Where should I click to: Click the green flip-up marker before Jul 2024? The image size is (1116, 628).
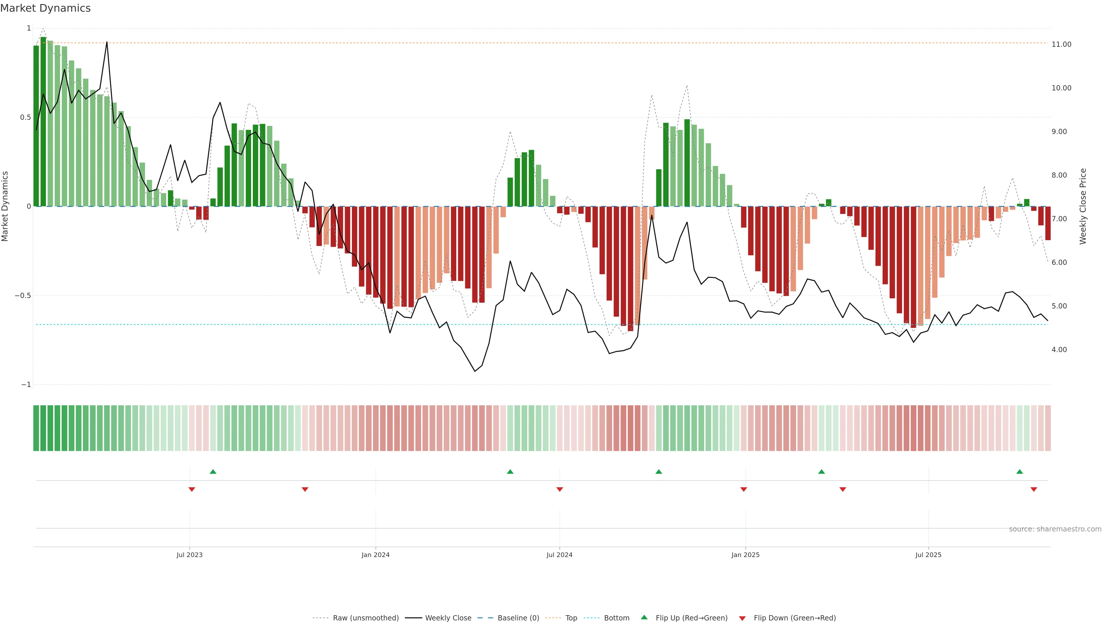point(510,472)
